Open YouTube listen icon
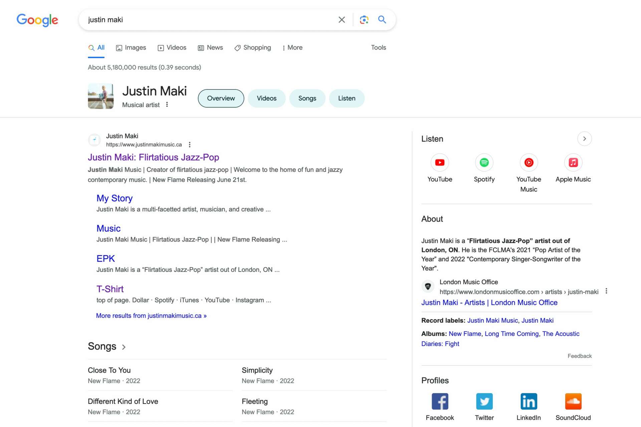Viewport: 641px width, 427px height. (x=440, y=163)
